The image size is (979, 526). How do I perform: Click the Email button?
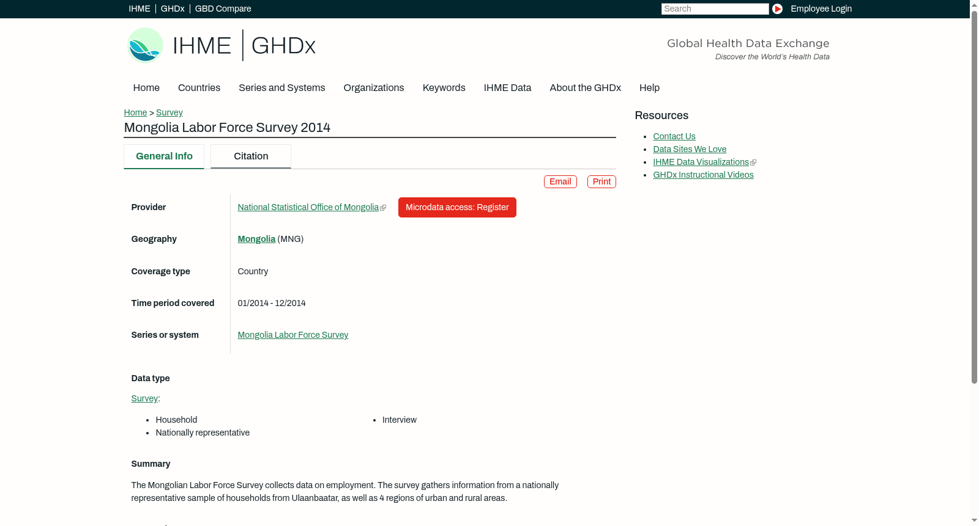560,181
